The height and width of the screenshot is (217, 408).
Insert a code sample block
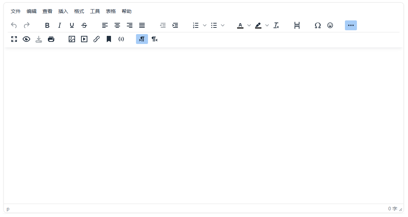[121, 39]
